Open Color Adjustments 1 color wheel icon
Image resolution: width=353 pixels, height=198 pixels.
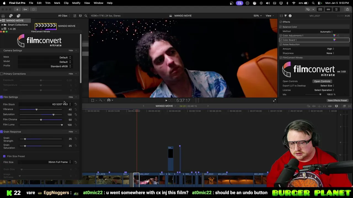point(335,35)
